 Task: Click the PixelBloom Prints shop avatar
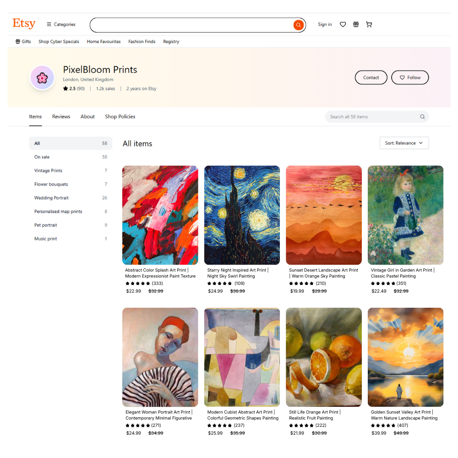pos(42,78)
